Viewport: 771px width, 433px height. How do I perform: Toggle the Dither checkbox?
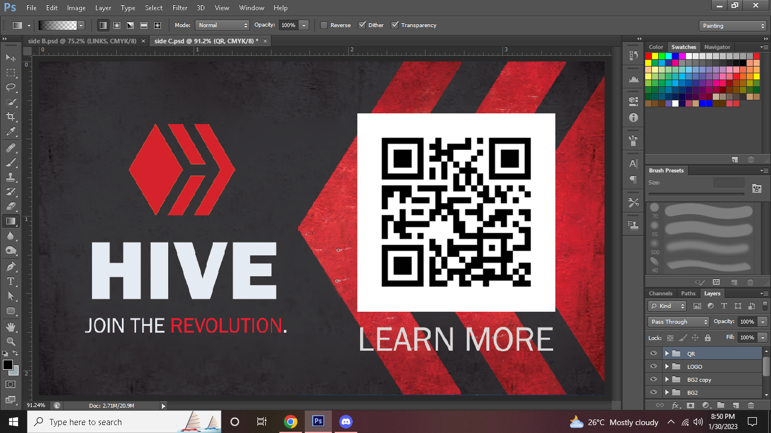coord(362,25)
